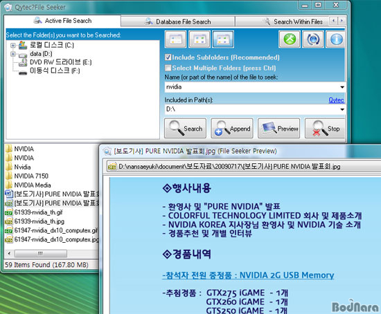Click the preview window file path bar

click(x=243, y=167)
